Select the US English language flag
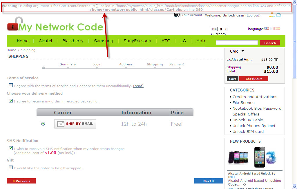The width and height of the screenshot is (297, 189). coord(267,29)
